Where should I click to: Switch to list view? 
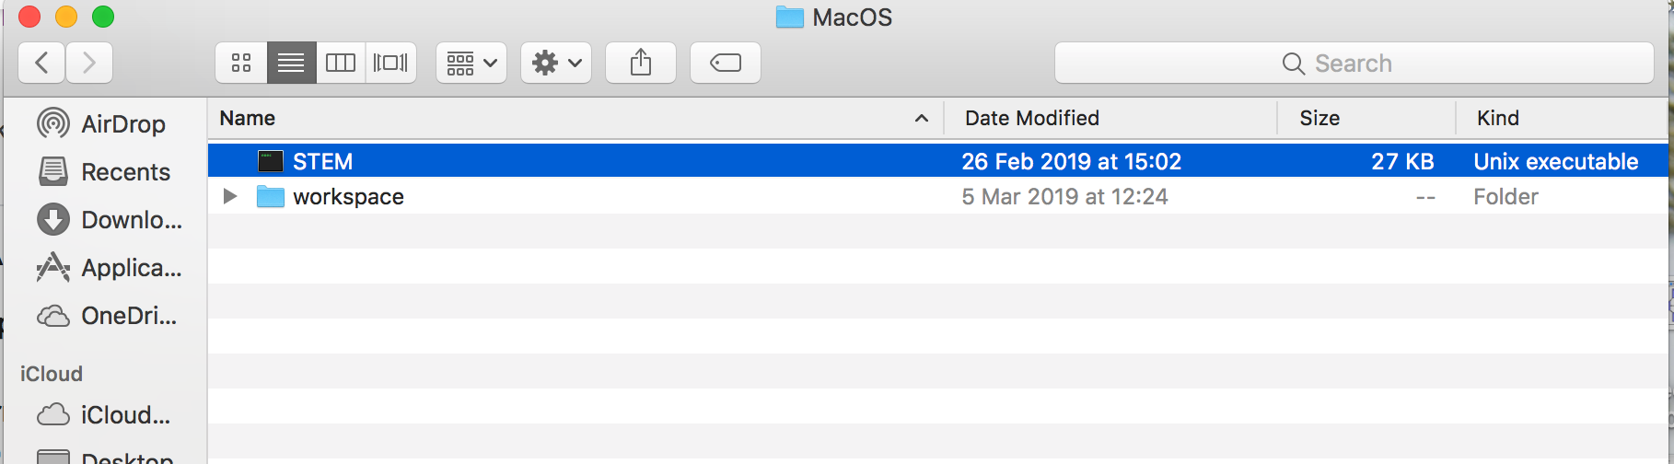(291, 63)
